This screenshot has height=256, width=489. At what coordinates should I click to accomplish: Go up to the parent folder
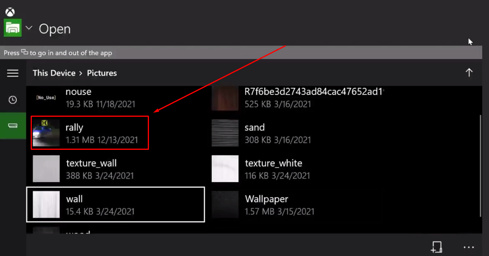[469, 73]
